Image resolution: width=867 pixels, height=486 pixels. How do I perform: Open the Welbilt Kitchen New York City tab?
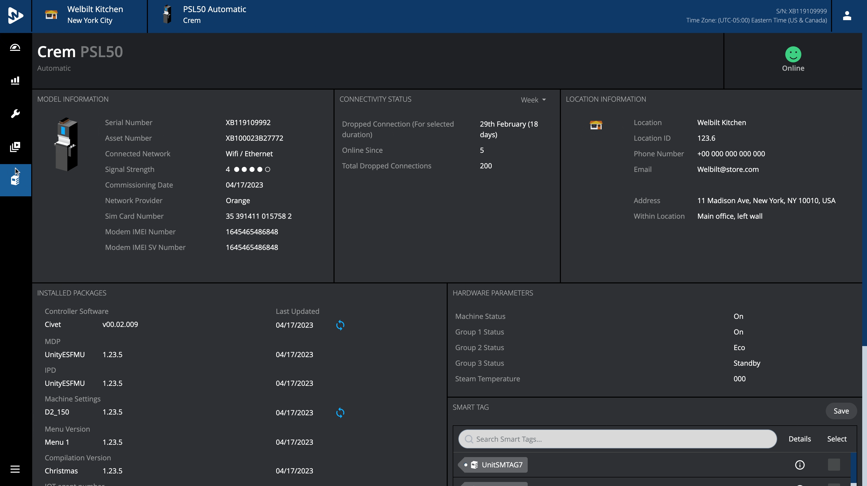[x=90, y=15]
